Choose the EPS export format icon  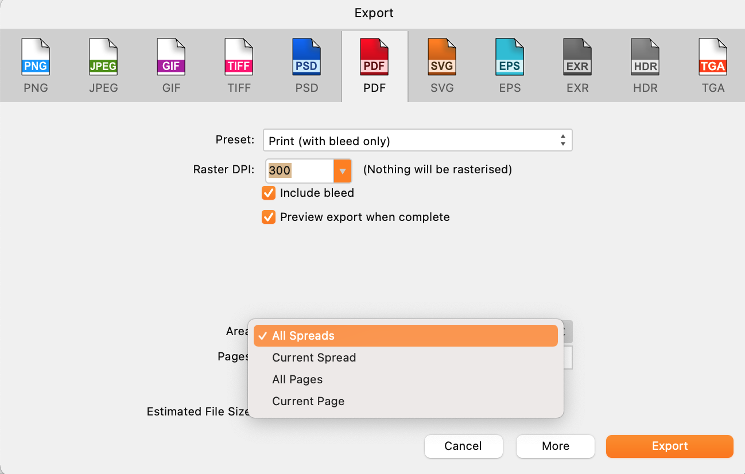(510, 65)
